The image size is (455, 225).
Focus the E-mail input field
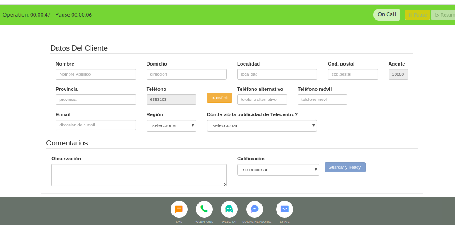click(x=96, y=125)
